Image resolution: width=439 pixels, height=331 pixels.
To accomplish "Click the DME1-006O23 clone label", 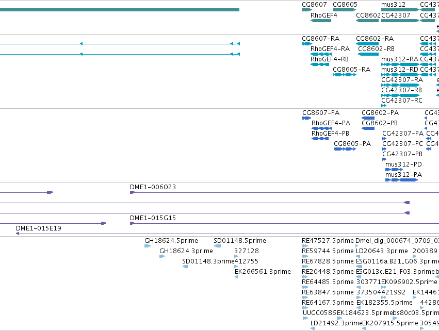I will [153, 187].
